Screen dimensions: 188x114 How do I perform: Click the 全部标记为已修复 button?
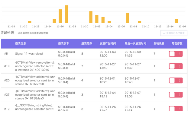174,33
